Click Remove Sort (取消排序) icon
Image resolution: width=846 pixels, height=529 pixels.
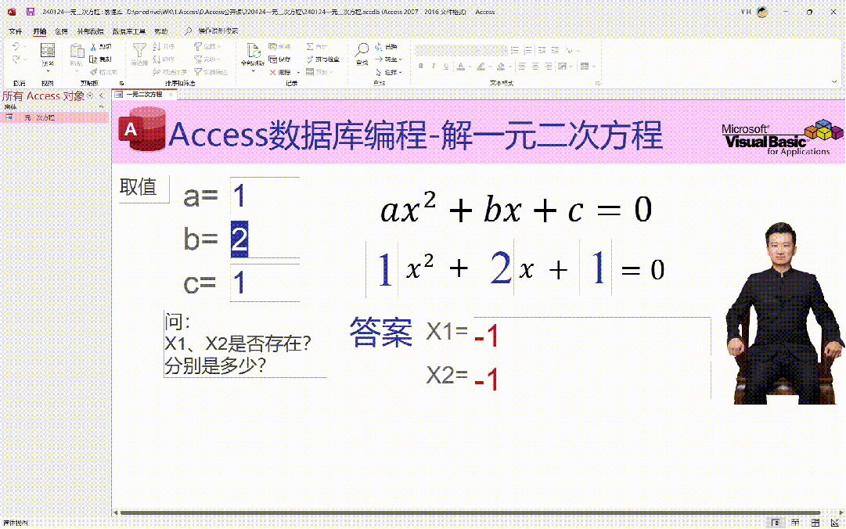point(157,72)
